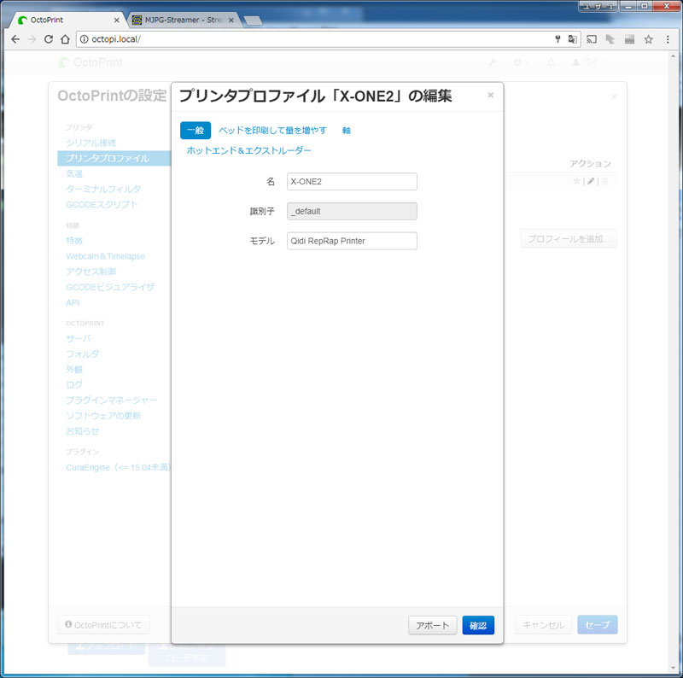Close the MJPG-Streamer browser tab
683x678 pixels.
231,20
